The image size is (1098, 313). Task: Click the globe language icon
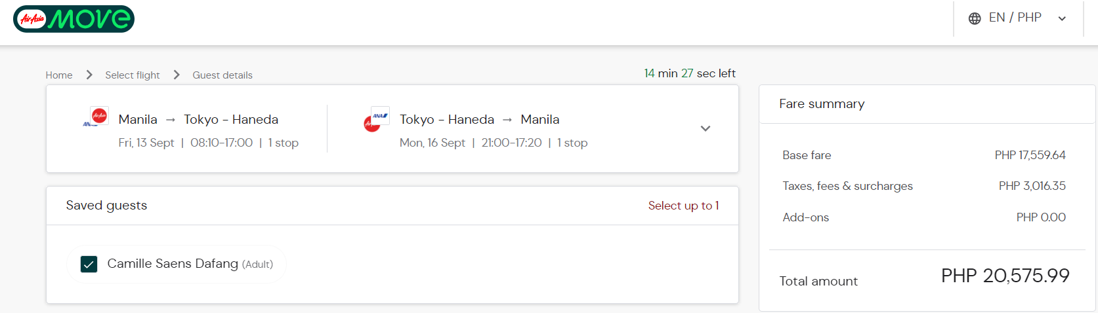tap(975, 18)
